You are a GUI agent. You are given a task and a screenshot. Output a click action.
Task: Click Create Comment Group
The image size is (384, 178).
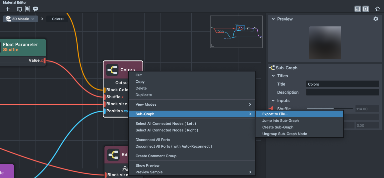(x=156, y=156)
